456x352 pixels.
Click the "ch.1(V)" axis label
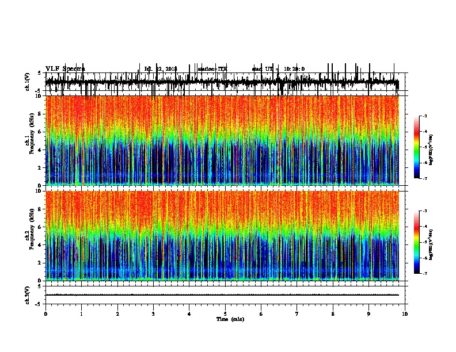(x=28, y=82)
